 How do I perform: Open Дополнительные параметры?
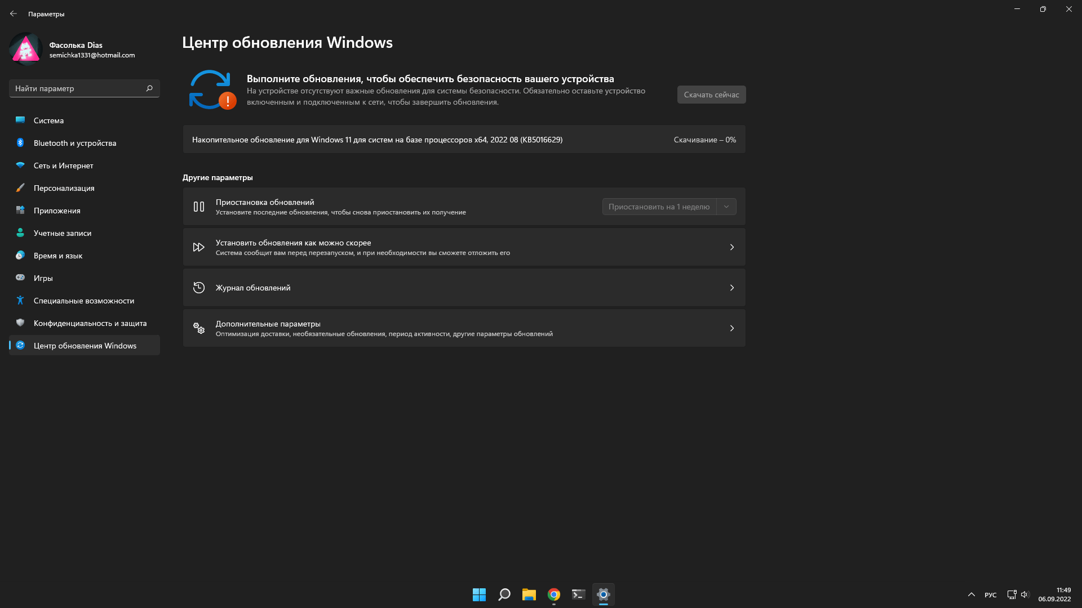tap(464, 328)
